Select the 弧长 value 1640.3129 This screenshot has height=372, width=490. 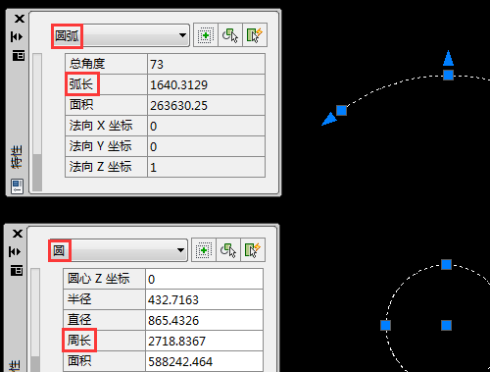click(206, 84)
